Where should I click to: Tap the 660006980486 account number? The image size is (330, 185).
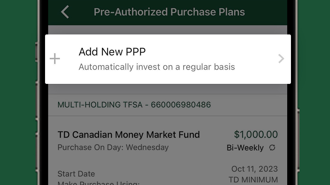coord(181,104)
